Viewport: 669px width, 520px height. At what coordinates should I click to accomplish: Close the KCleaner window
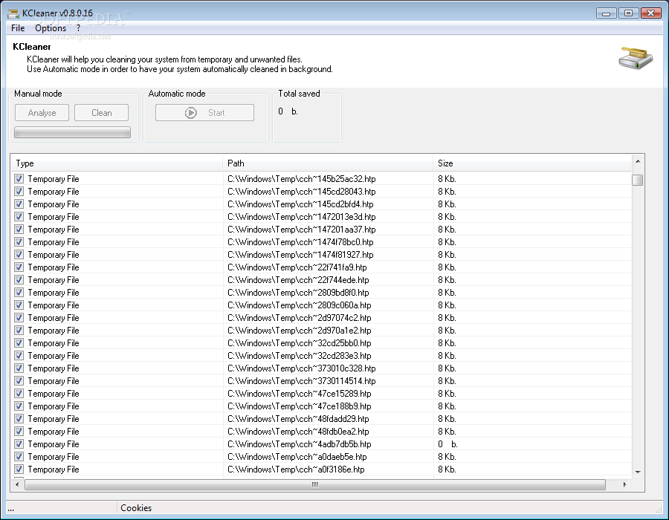tap(651, 13)
